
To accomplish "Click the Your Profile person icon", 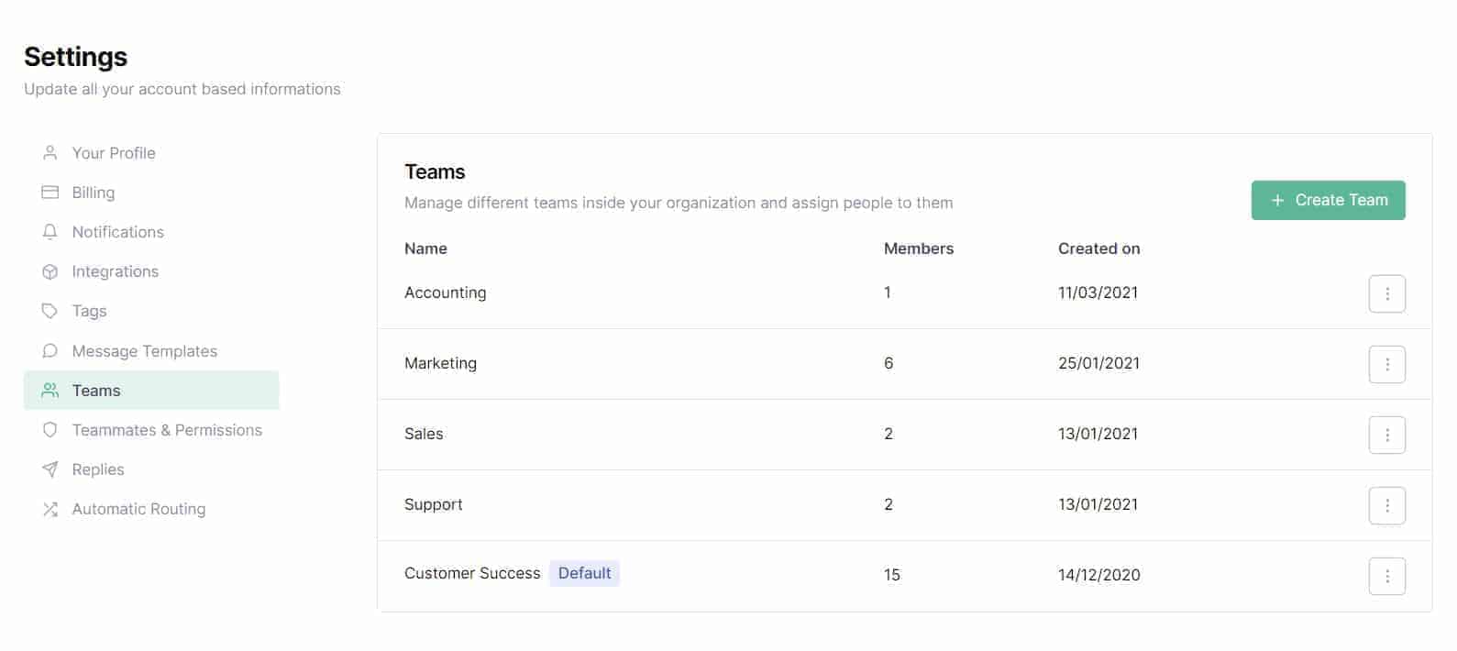I will click(x=50, y=153).
